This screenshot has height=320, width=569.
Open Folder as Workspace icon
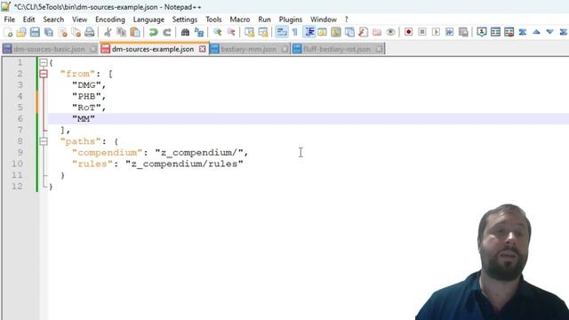point(377,32)
